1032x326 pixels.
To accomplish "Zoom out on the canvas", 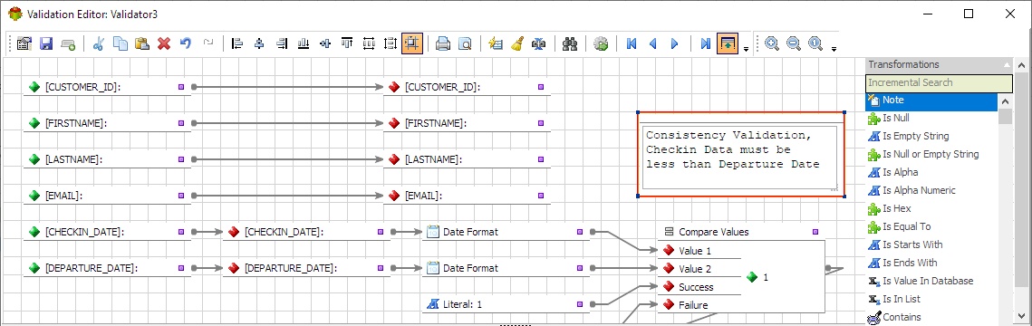I will (794, 44).
